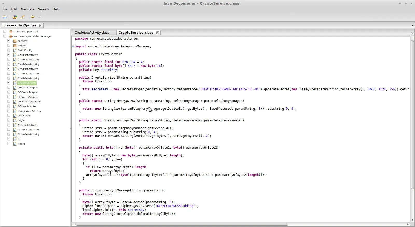Click the Login class icon
415x227 pixels.
click(15, 120)
